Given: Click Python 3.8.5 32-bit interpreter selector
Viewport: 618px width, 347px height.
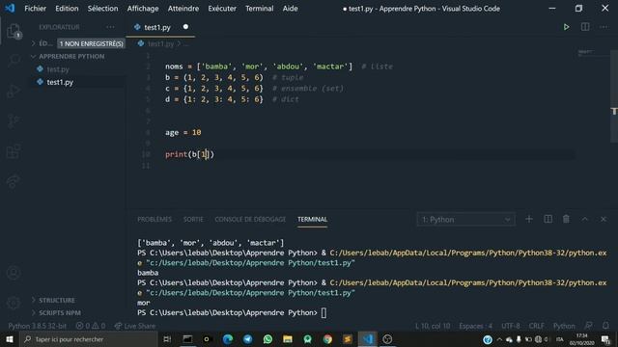Looking at the screenshot, I should (37, 326).
